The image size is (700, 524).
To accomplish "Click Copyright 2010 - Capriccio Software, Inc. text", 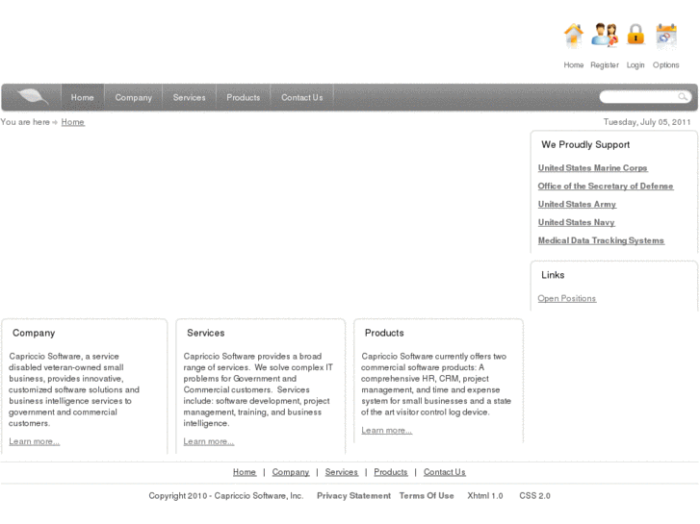I will pyautogui.click(x=226, y=496).
